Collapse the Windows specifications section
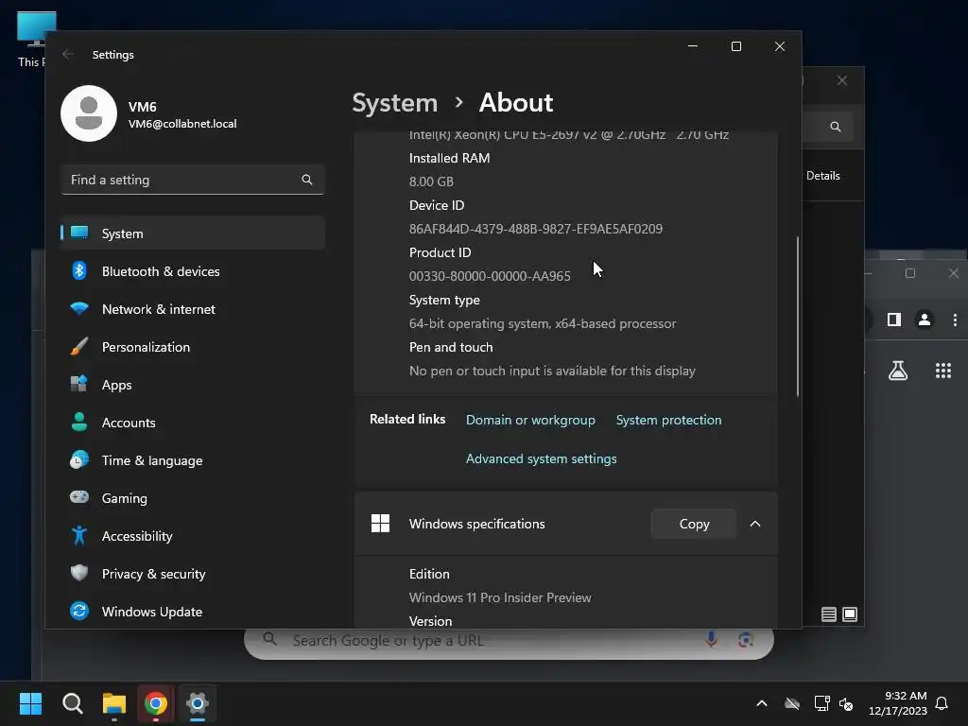The width and height of the screenshot is (968, 726). pyautogui.click(x=755, y=524)
